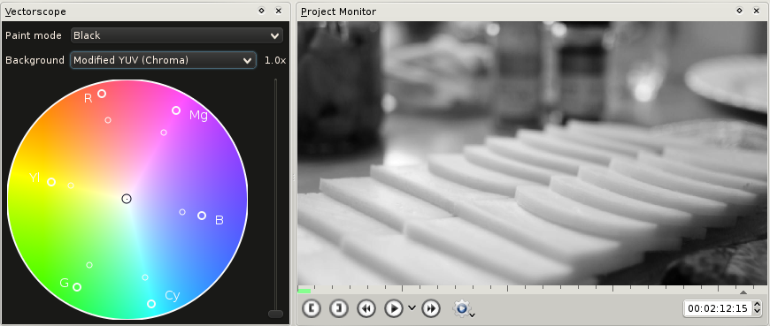Viewport: 770px width, 326px height.
Task: Open the Background dropdown Modified YUV (Chroma)
Action: coord(163,60)
